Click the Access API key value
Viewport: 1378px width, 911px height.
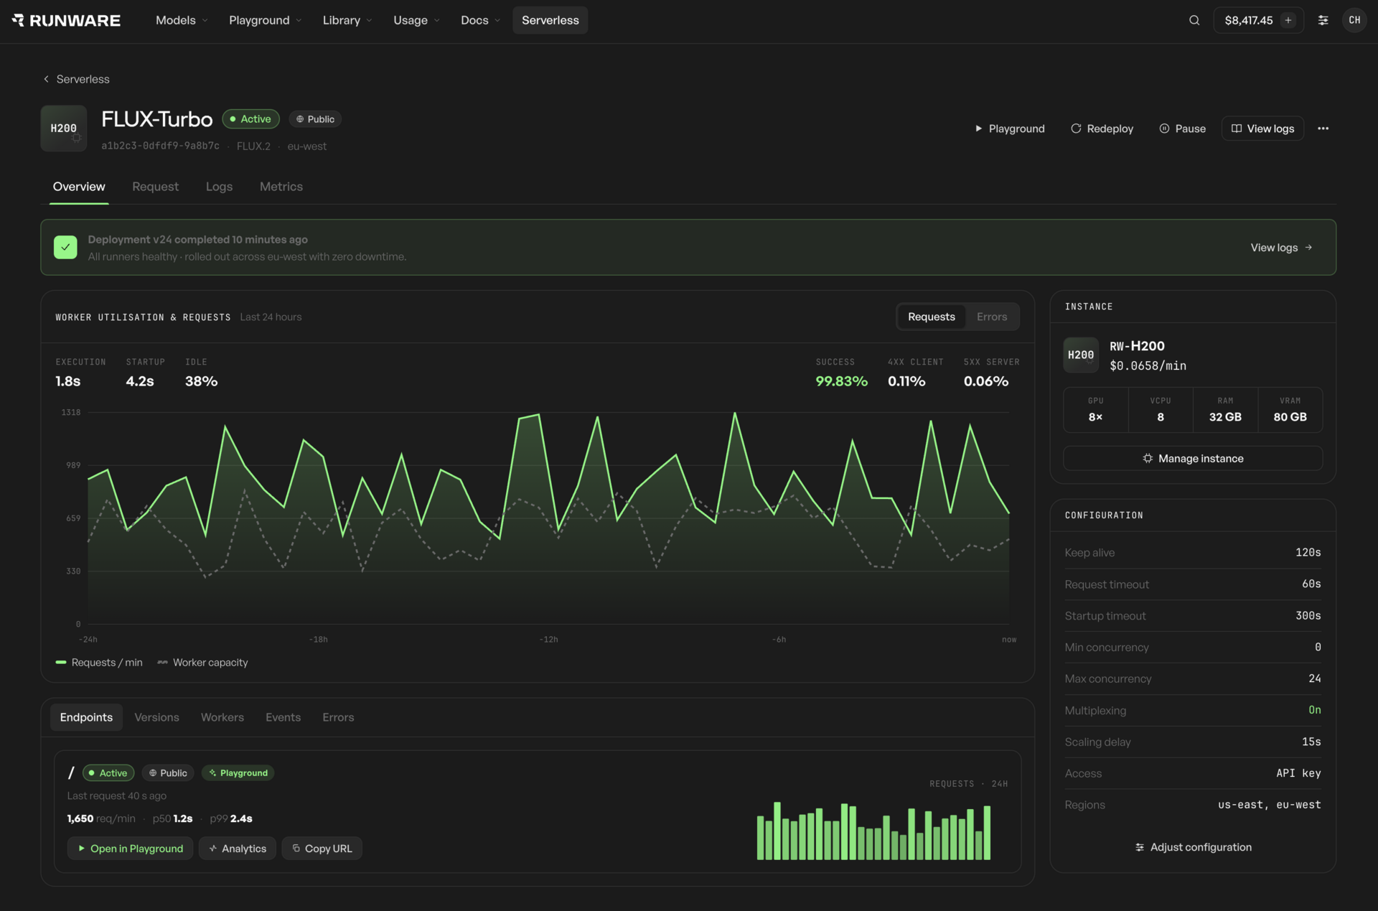click(1298, 773)
